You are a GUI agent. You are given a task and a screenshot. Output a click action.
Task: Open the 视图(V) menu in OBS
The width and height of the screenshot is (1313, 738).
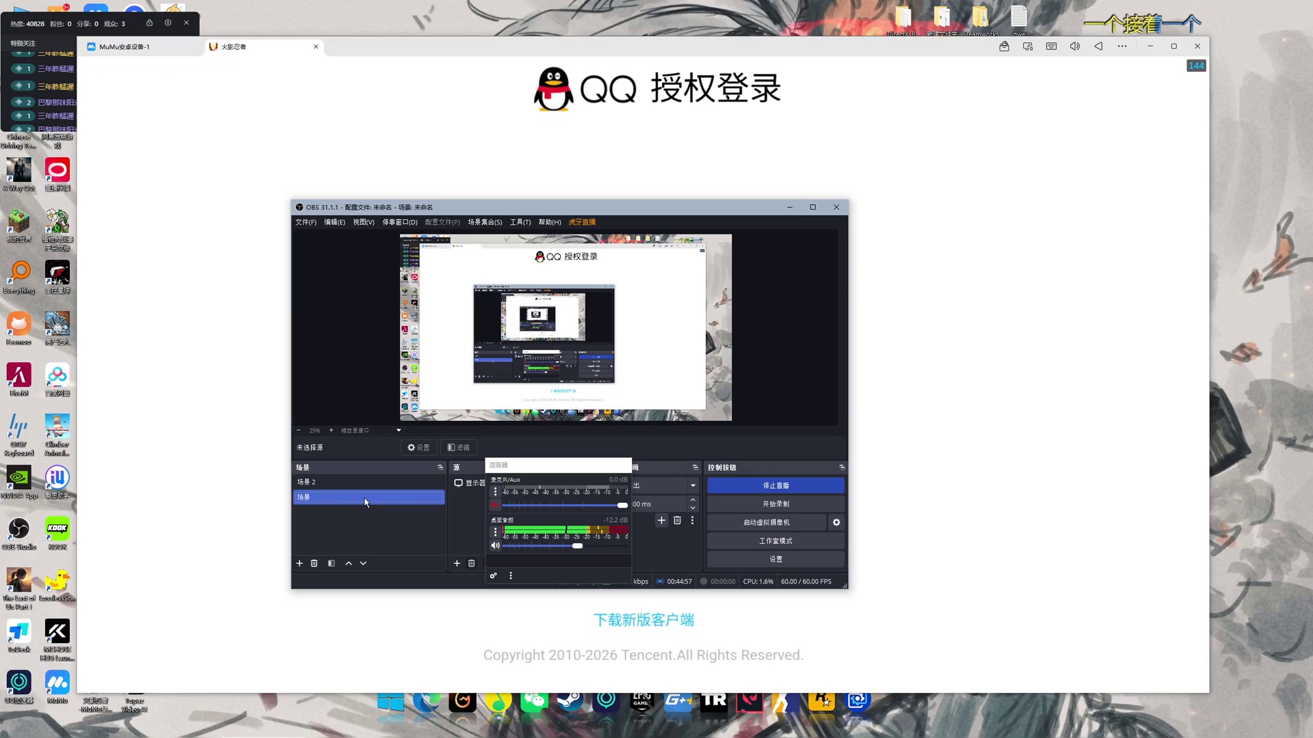pos(364,222)
